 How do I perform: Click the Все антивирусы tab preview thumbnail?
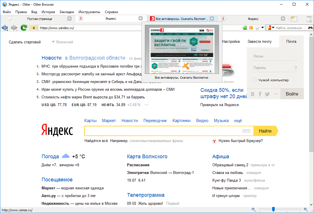tap(182, 49)
